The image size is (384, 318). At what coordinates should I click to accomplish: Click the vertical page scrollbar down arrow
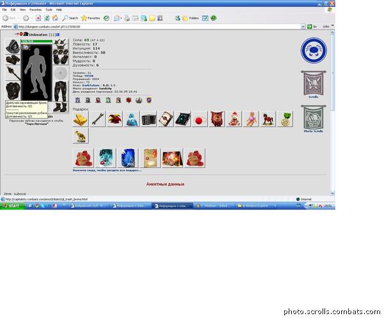(332, 193)
